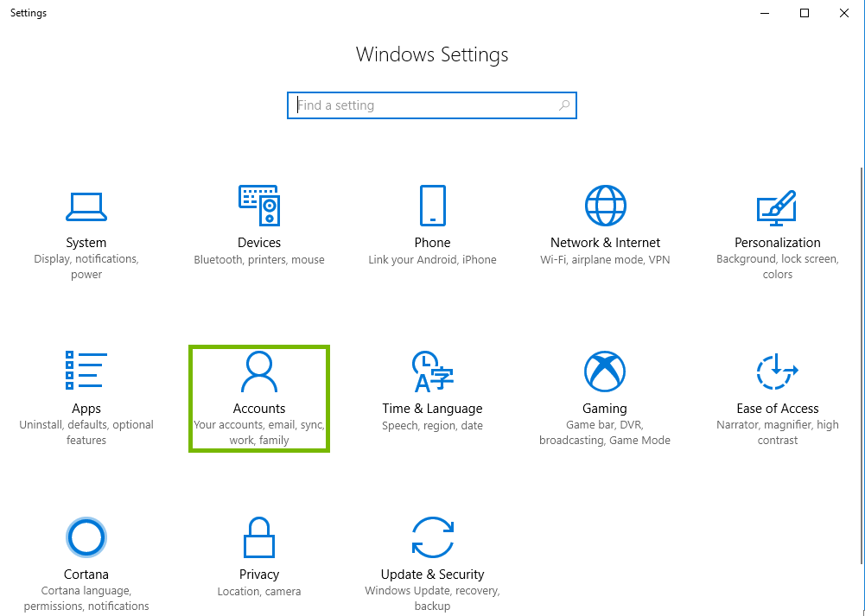Open the highlighted Accounts settings
This screenshot has width=865, height=616.
[258, 397]
